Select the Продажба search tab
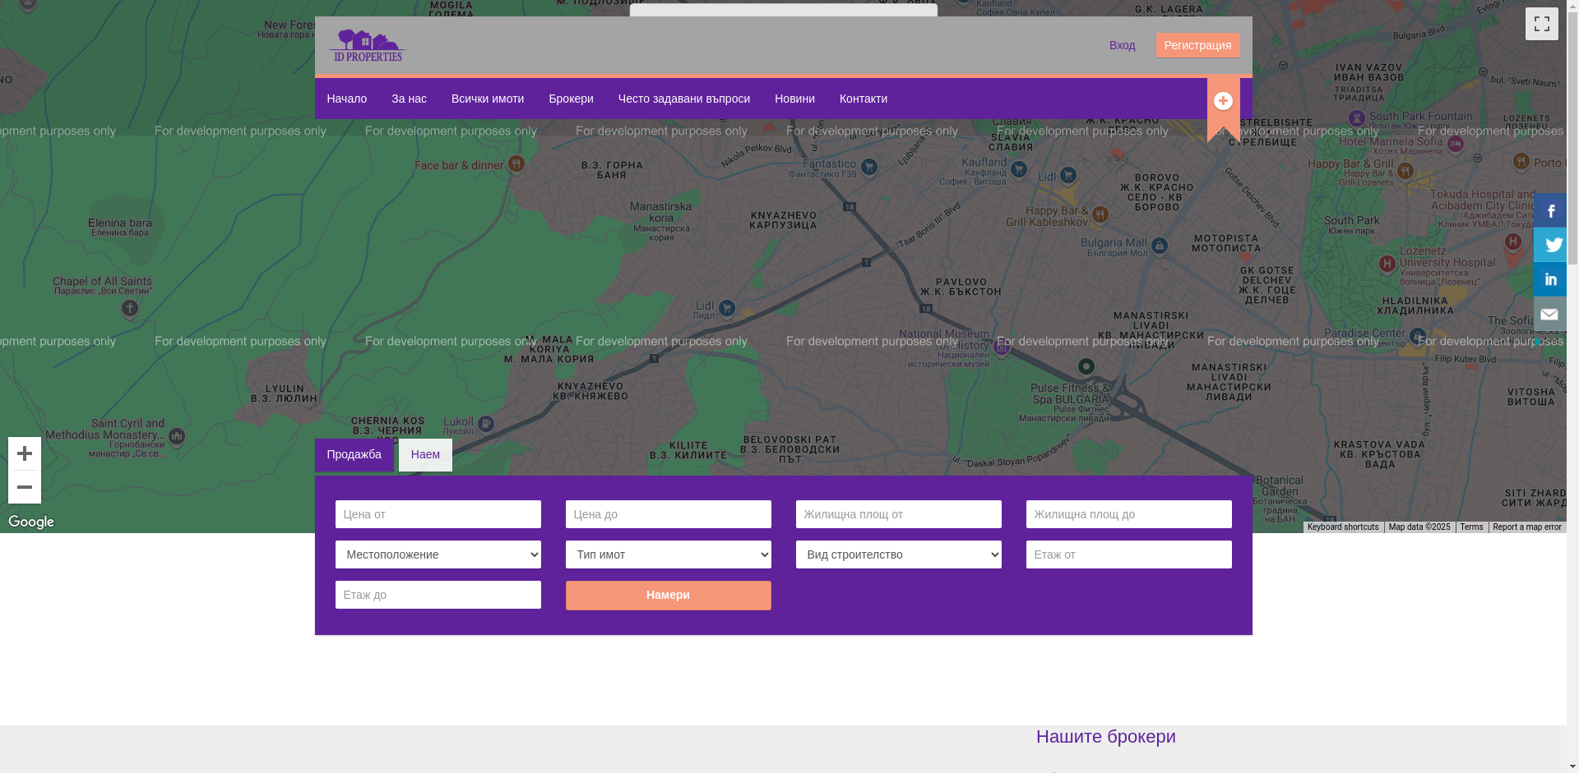Viewport: 1579px width, 773px height. (x=354, y=455)
